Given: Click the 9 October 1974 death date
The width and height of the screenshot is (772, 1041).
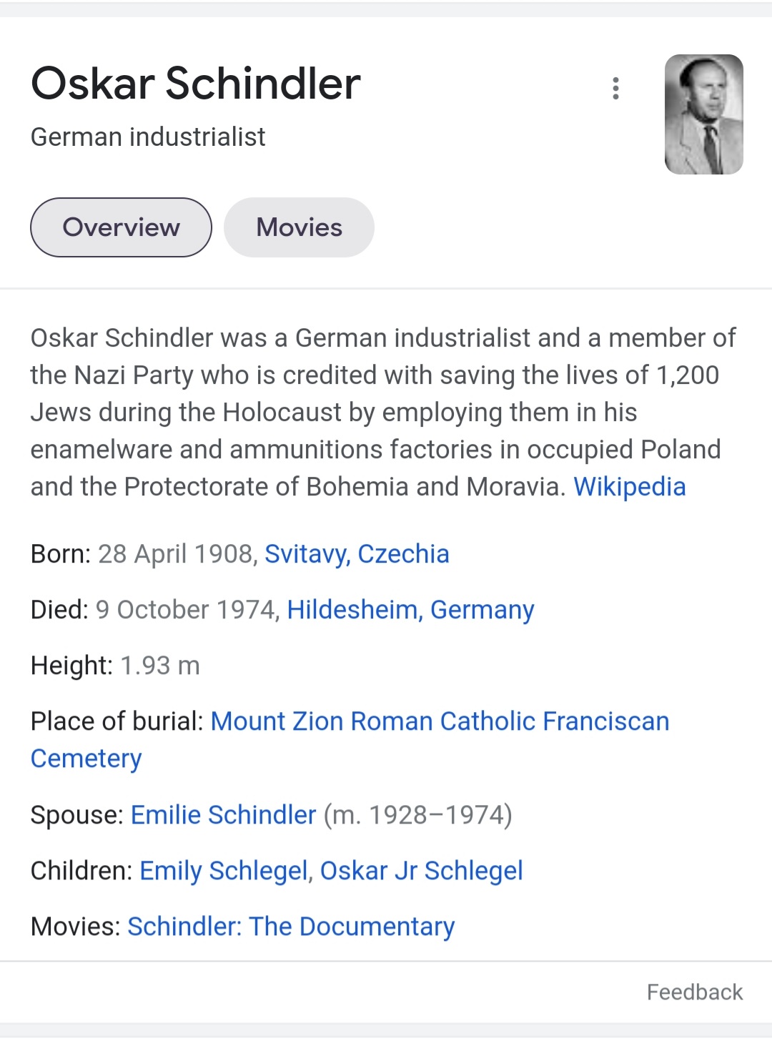Looking at the screenshot, I should tap(185, 610).
